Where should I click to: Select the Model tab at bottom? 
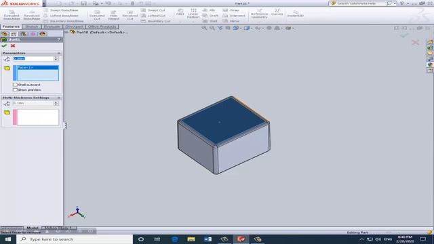pos(33,228)
